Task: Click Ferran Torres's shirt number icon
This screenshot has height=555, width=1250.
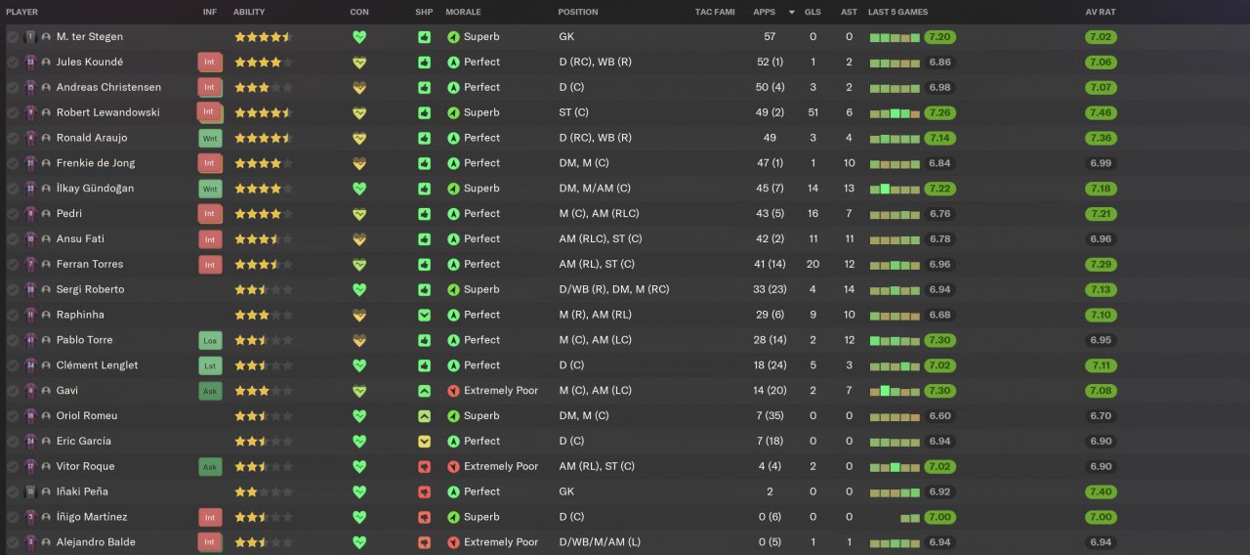Action: point(30,264)
